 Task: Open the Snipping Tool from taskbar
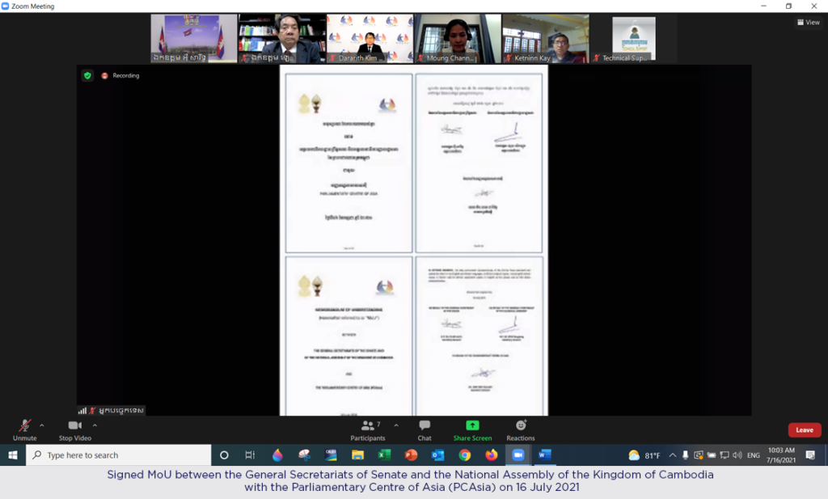(304, 455)
